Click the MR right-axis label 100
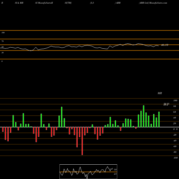 175,101
